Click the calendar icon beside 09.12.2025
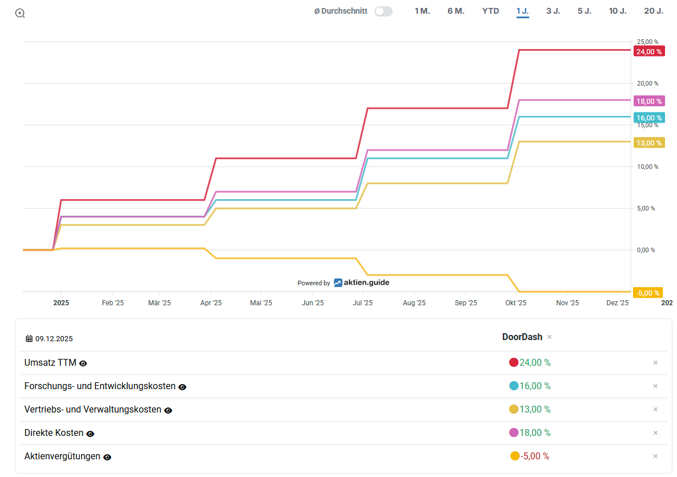 29,339
